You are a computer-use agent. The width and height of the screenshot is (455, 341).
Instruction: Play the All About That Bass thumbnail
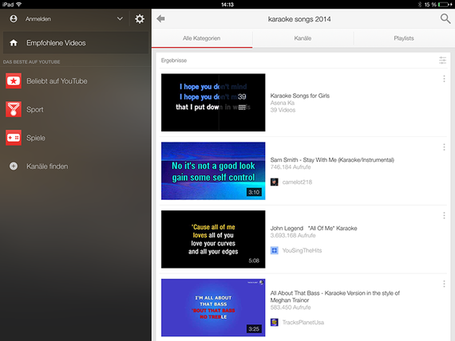click(x=213, y=308)
